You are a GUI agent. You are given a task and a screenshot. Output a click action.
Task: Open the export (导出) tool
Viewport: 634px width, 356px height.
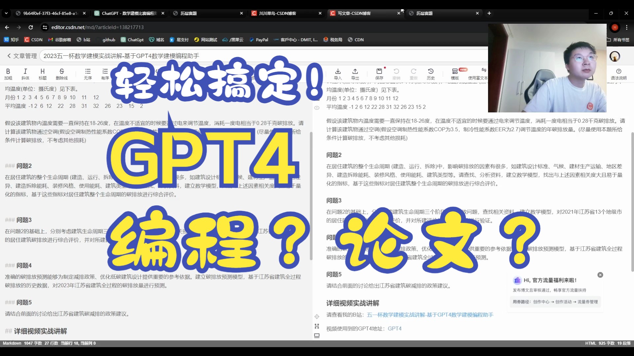coord(355,74)
